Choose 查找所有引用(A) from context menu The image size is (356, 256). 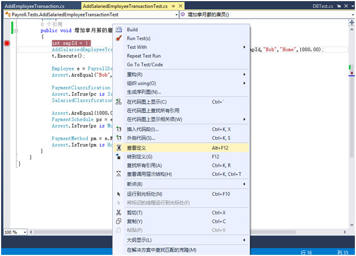tap(149, 165)
